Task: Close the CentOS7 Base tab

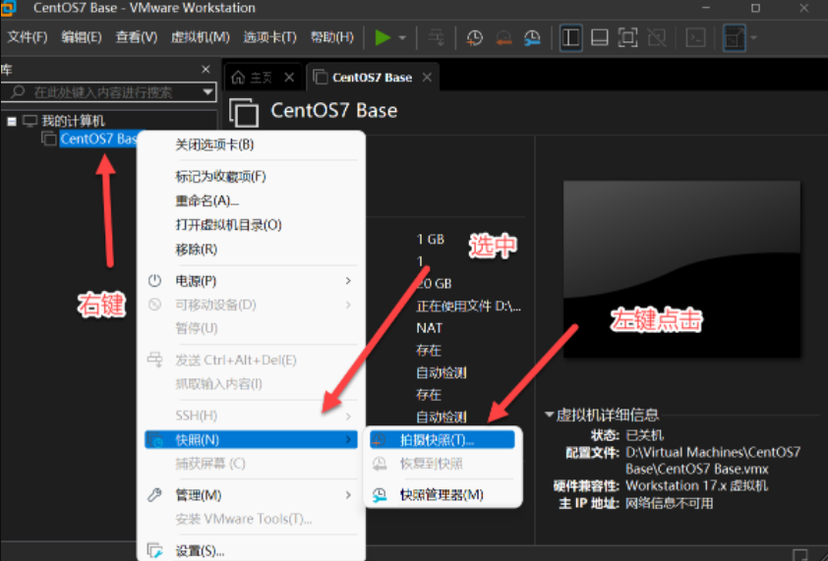Action: (427, 78)
